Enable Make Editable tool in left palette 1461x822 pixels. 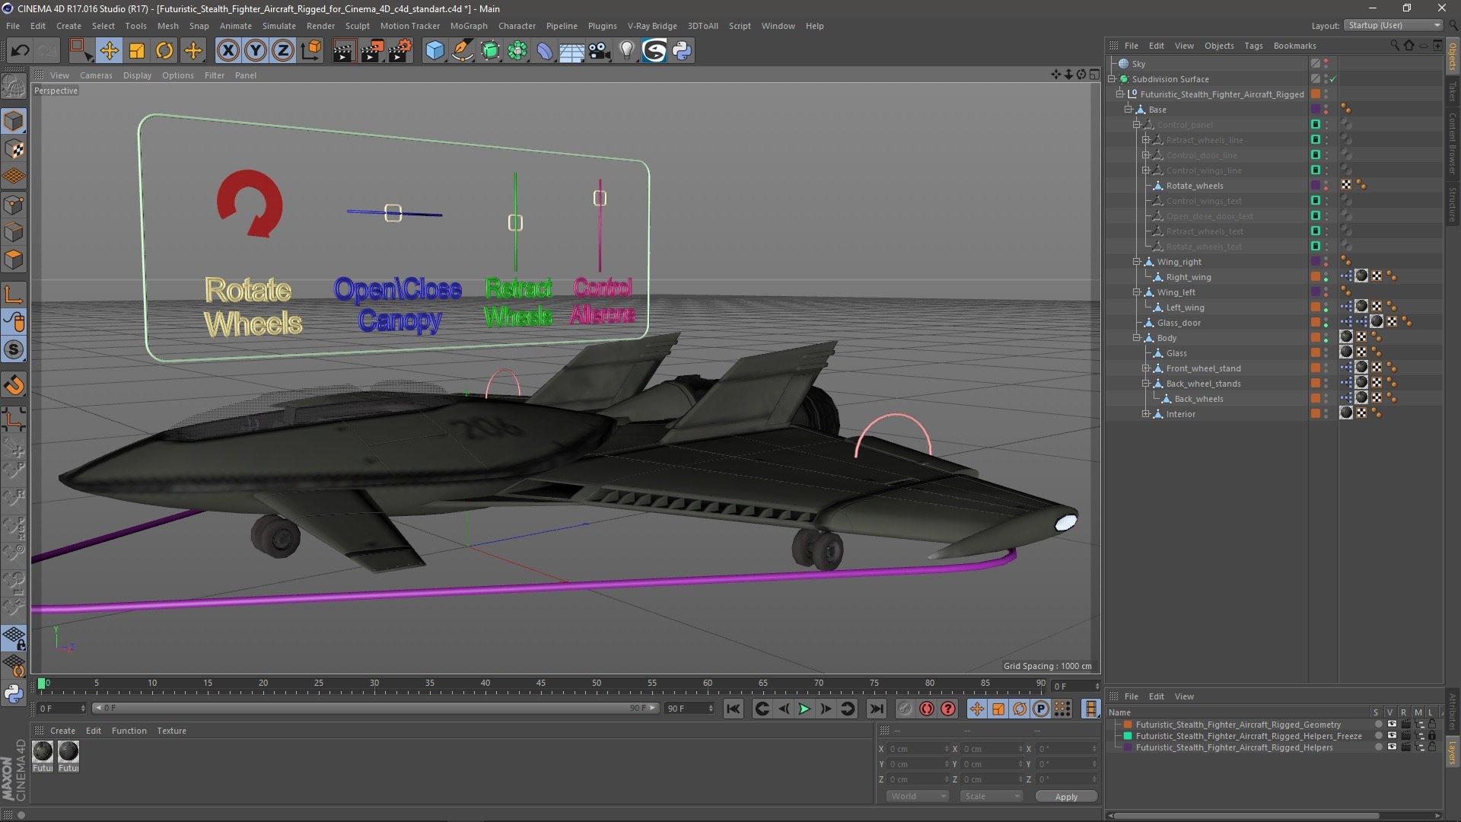coord(14,88)
